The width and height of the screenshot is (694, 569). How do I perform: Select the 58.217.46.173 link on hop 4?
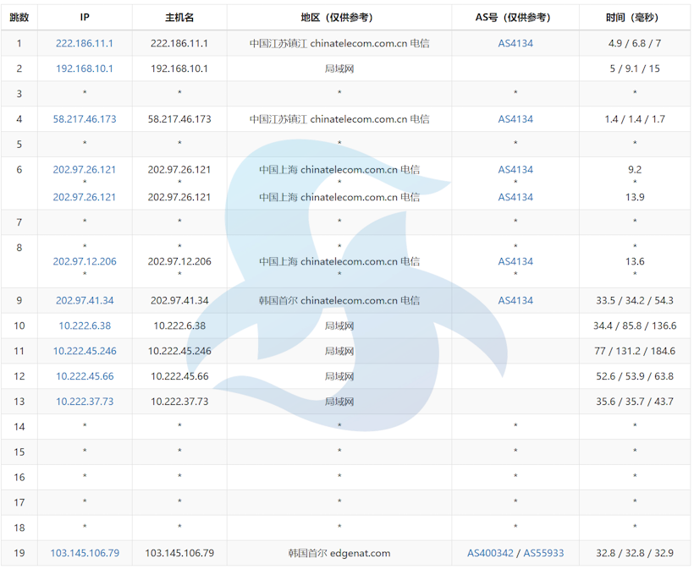(x=85, y=119)
